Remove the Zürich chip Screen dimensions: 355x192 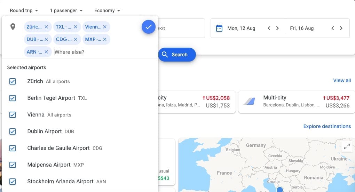pos(46,27)
